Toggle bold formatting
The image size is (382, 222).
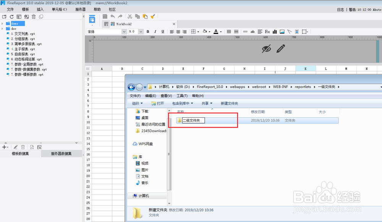pos(148,32)
